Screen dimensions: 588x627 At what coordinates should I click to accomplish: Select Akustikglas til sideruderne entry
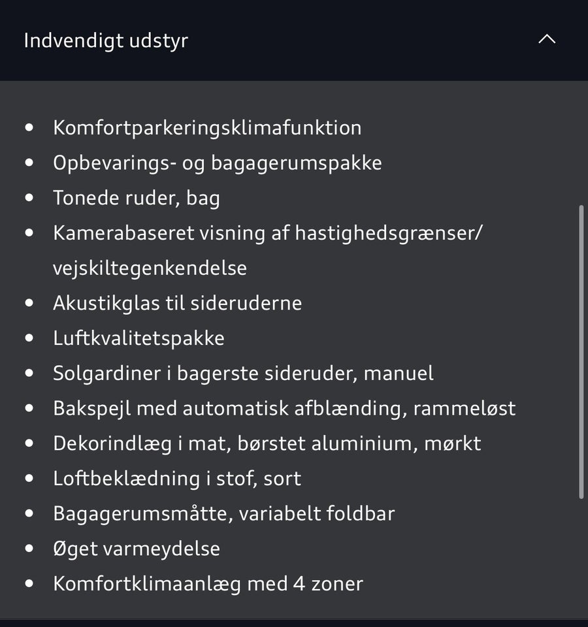(177, 303)
